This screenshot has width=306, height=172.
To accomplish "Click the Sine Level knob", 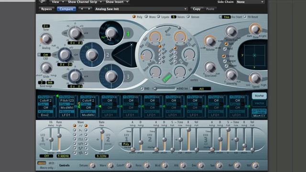I will [x=210, y=67].
